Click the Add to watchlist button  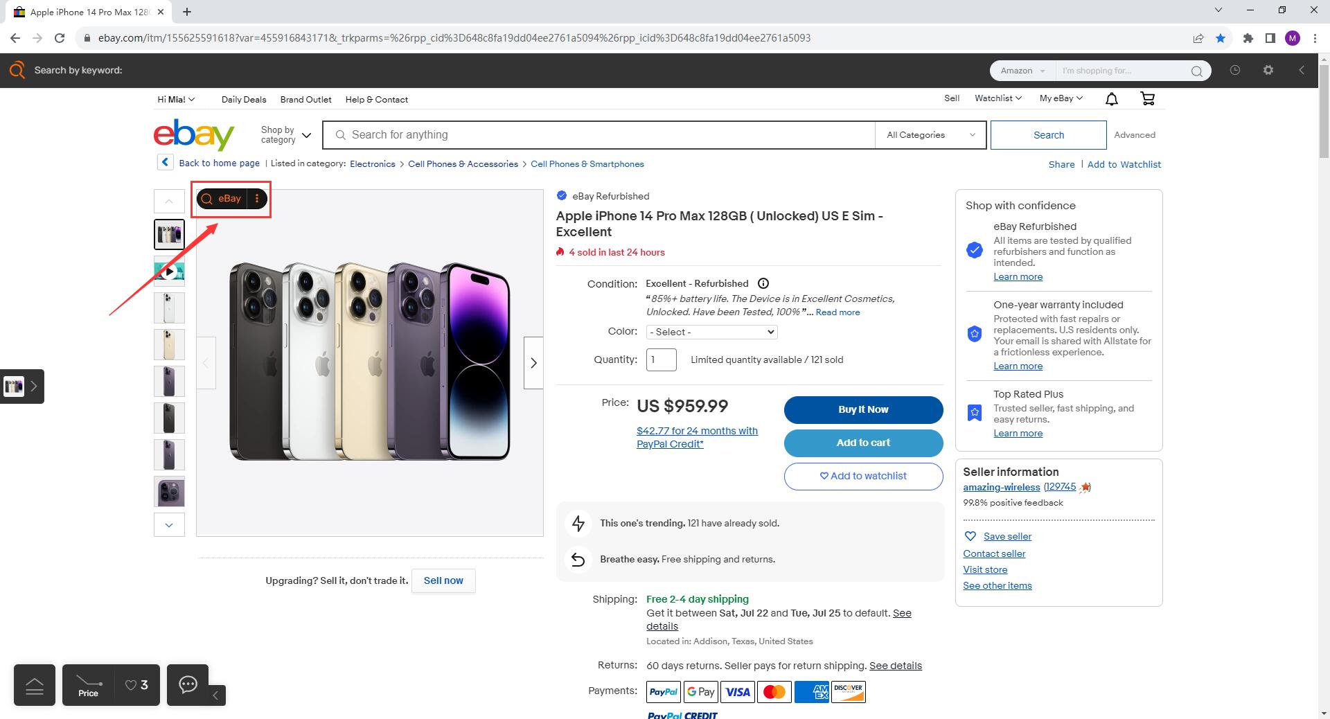coord(863,476)
